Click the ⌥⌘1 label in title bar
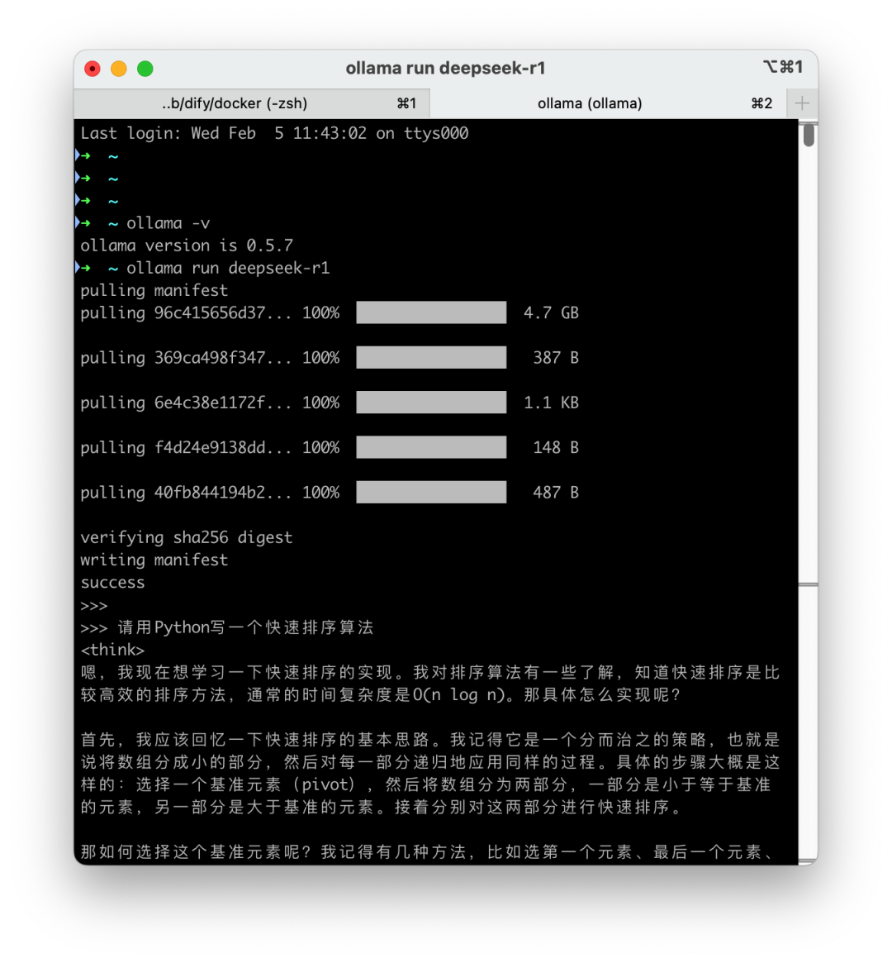Image resolution: width=892 pixels, height=963 pixels. pos(783,67)
